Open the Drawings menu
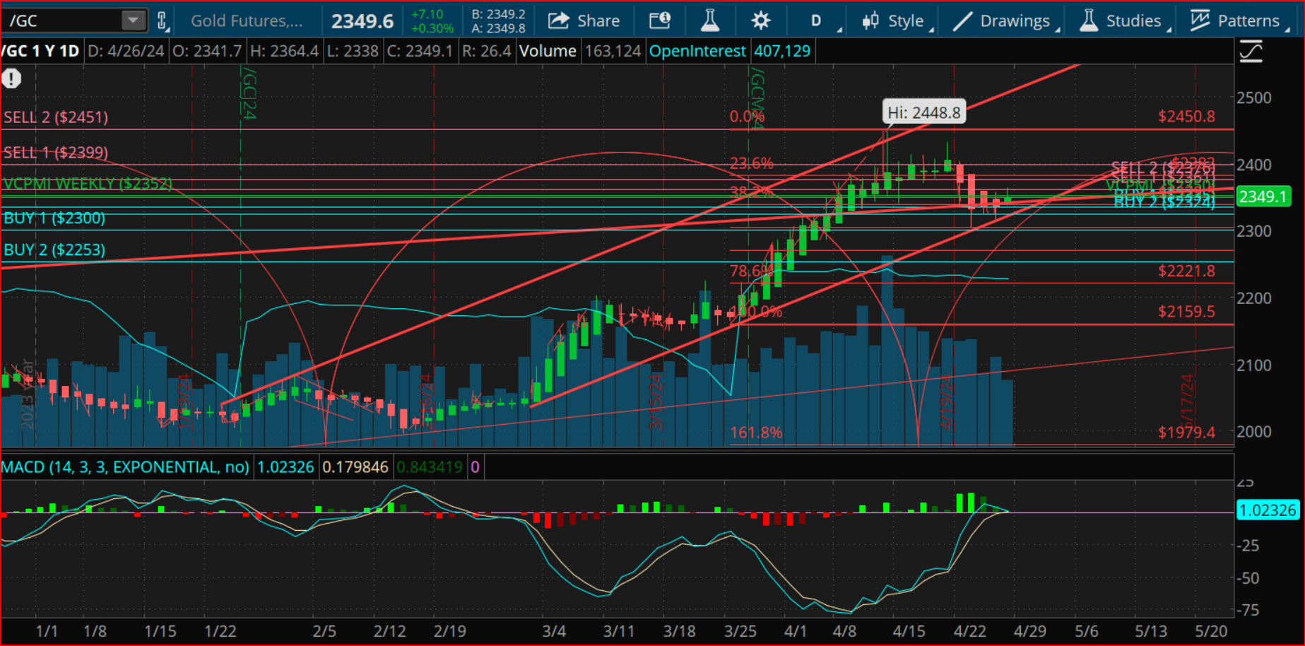The width and height of the screenshot is (1305, 646). [1006, 20]
